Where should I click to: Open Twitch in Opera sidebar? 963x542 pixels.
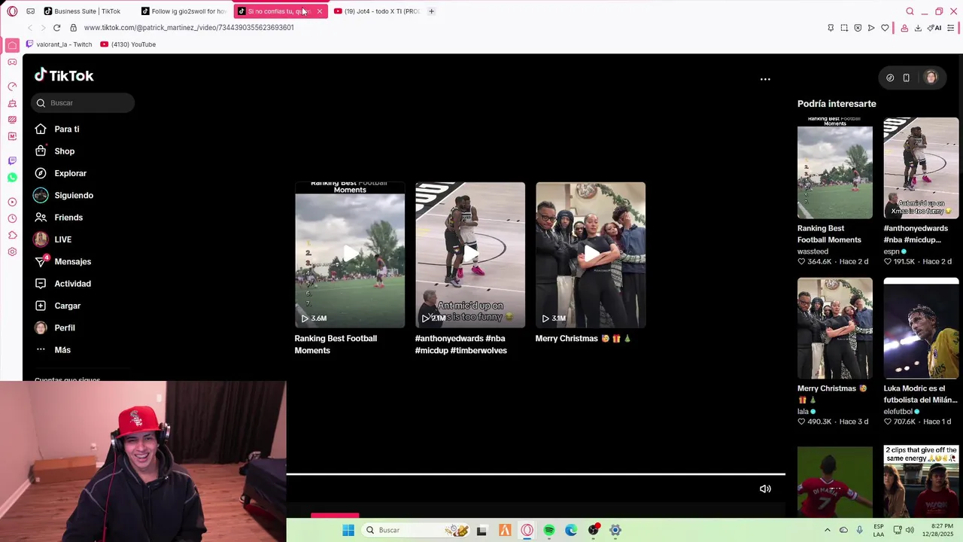click(x=12, y=161)
